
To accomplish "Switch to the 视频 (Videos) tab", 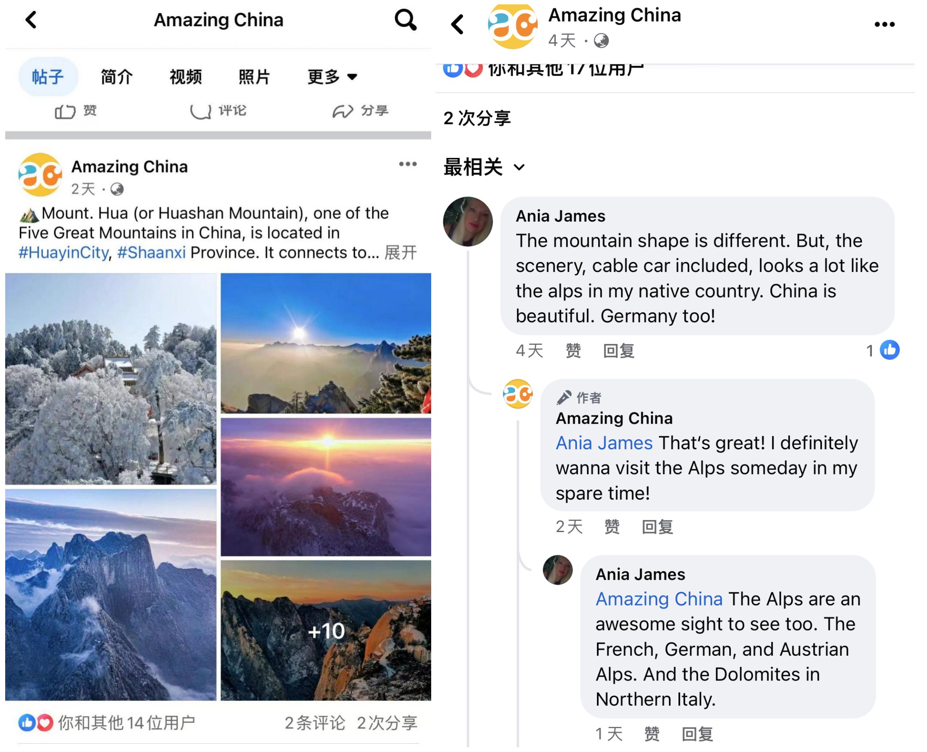I will 185,76.
